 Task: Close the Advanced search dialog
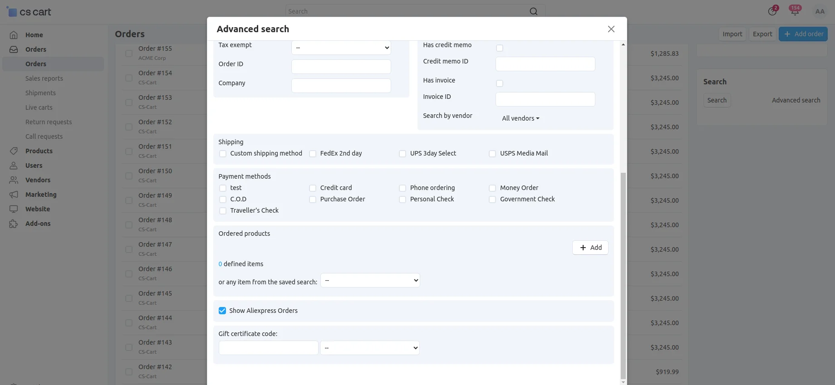coord(611,29)
